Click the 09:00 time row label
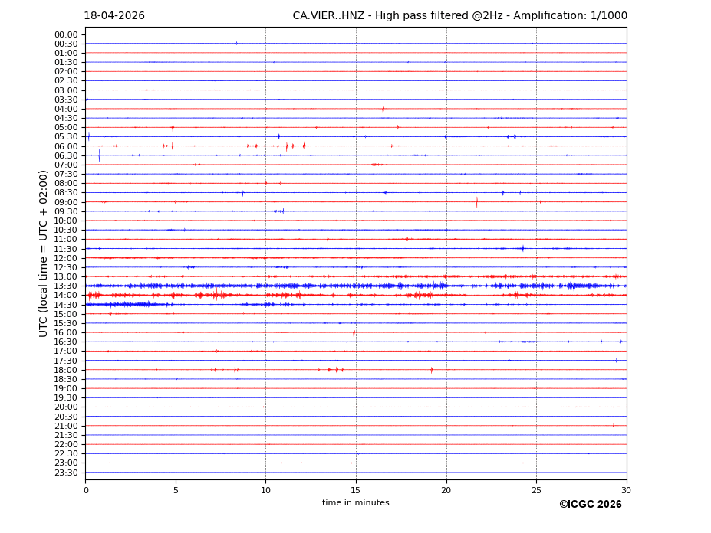 (x=66, y=202)
